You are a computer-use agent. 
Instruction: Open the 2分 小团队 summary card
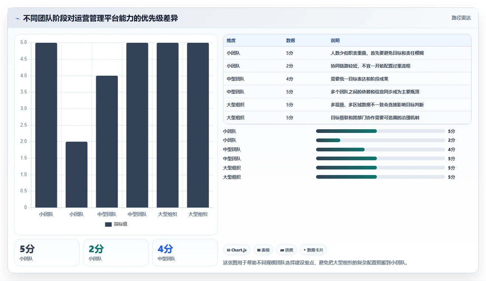pos(116,253)
